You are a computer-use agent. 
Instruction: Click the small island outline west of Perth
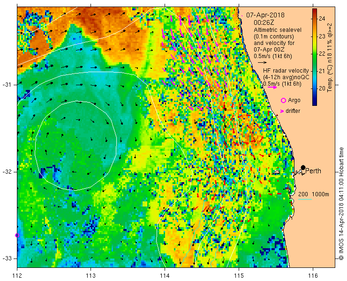click(276, 172)
